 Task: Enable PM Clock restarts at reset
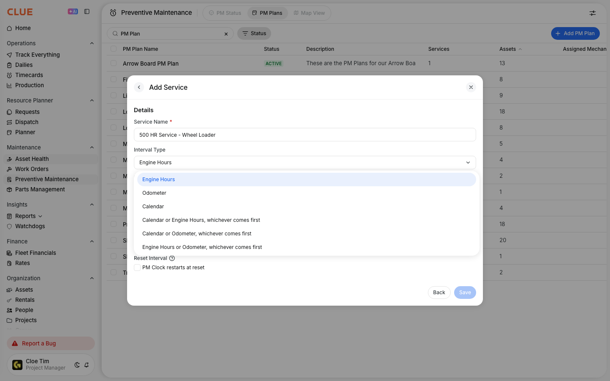(x=137, y=268)
